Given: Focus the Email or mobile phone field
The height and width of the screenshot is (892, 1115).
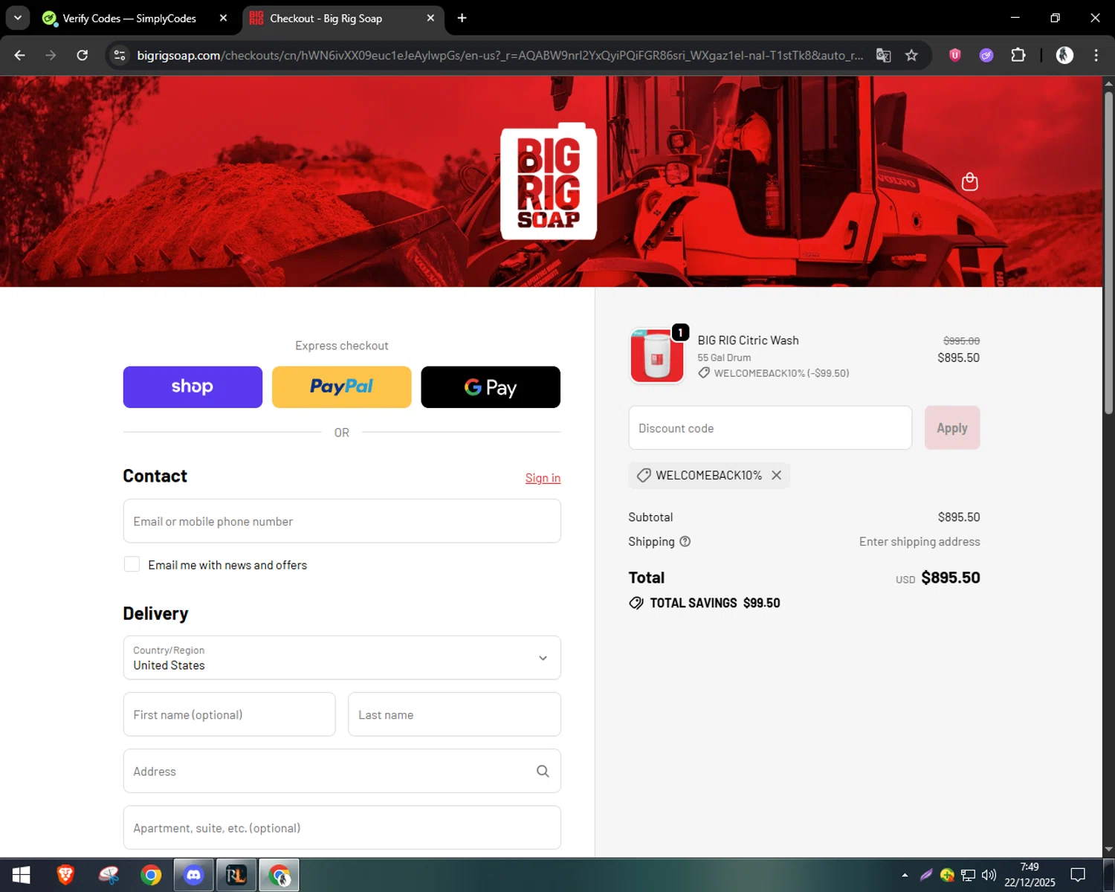Looking at the screenshot, I should (342, 521).
